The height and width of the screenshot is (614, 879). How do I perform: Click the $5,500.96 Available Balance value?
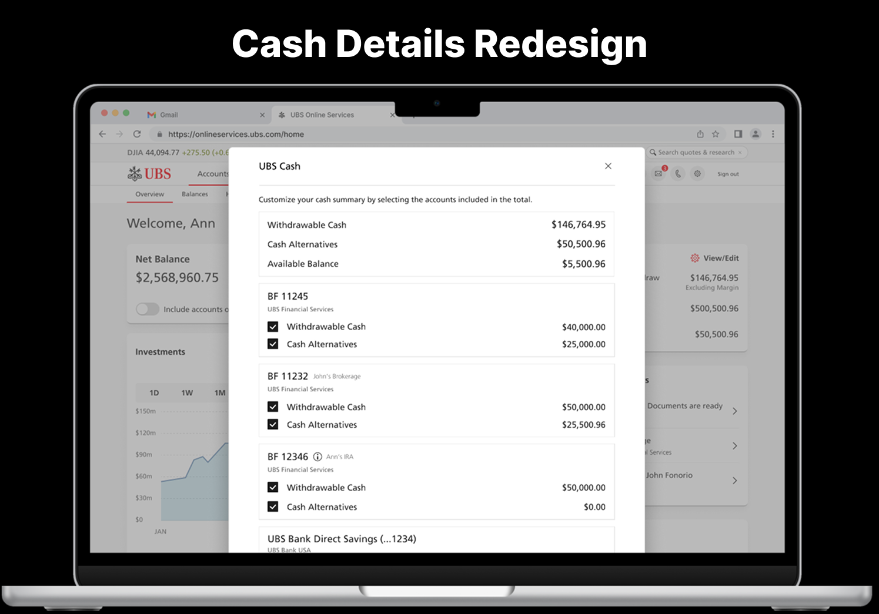pos(583,264)
